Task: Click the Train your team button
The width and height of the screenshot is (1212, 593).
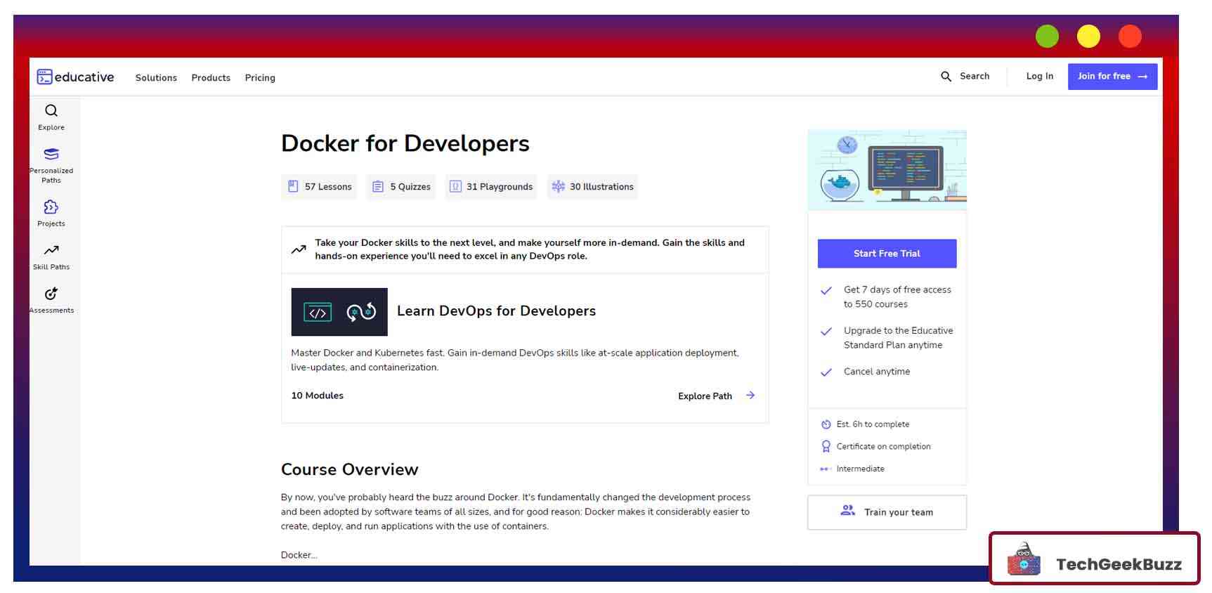Action: [x=886, y=512]
